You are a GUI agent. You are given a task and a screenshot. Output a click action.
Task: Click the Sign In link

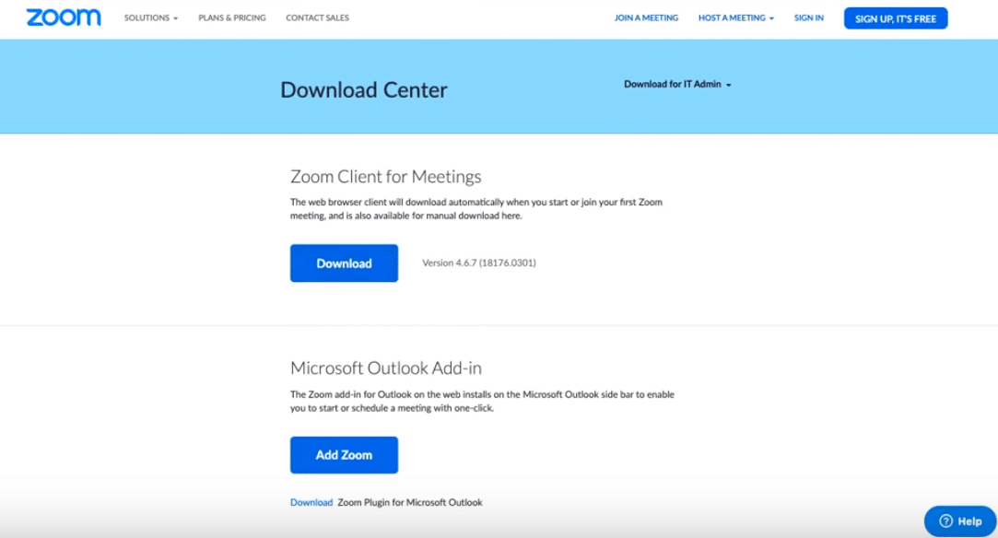(x=808, y=18)
